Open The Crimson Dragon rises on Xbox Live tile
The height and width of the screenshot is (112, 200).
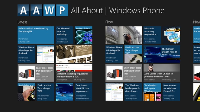(x=162, y=54)
